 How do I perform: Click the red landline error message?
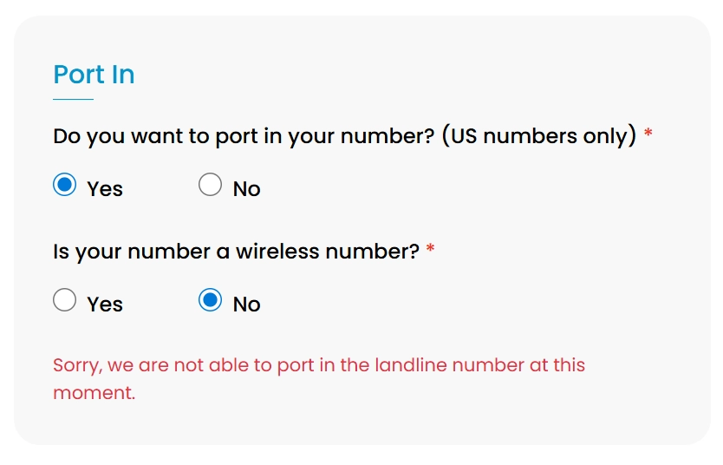point(319,365)
